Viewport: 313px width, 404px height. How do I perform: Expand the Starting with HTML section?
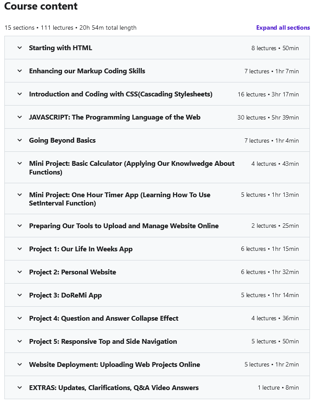tap(19, 48)
